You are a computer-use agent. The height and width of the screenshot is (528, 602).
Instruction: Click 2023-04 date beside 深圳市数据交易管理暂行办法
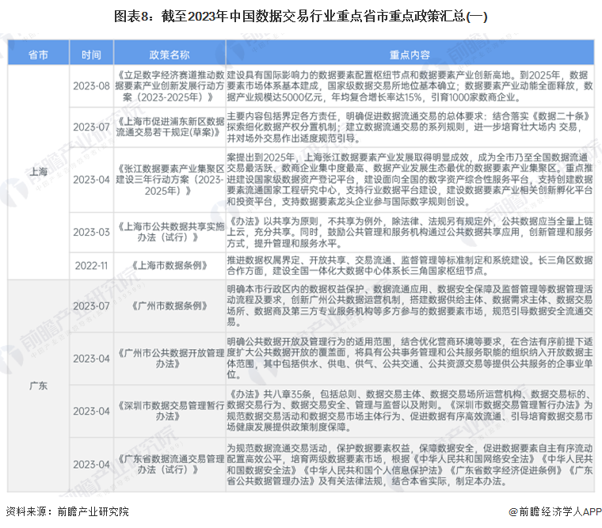click(91, 411)
